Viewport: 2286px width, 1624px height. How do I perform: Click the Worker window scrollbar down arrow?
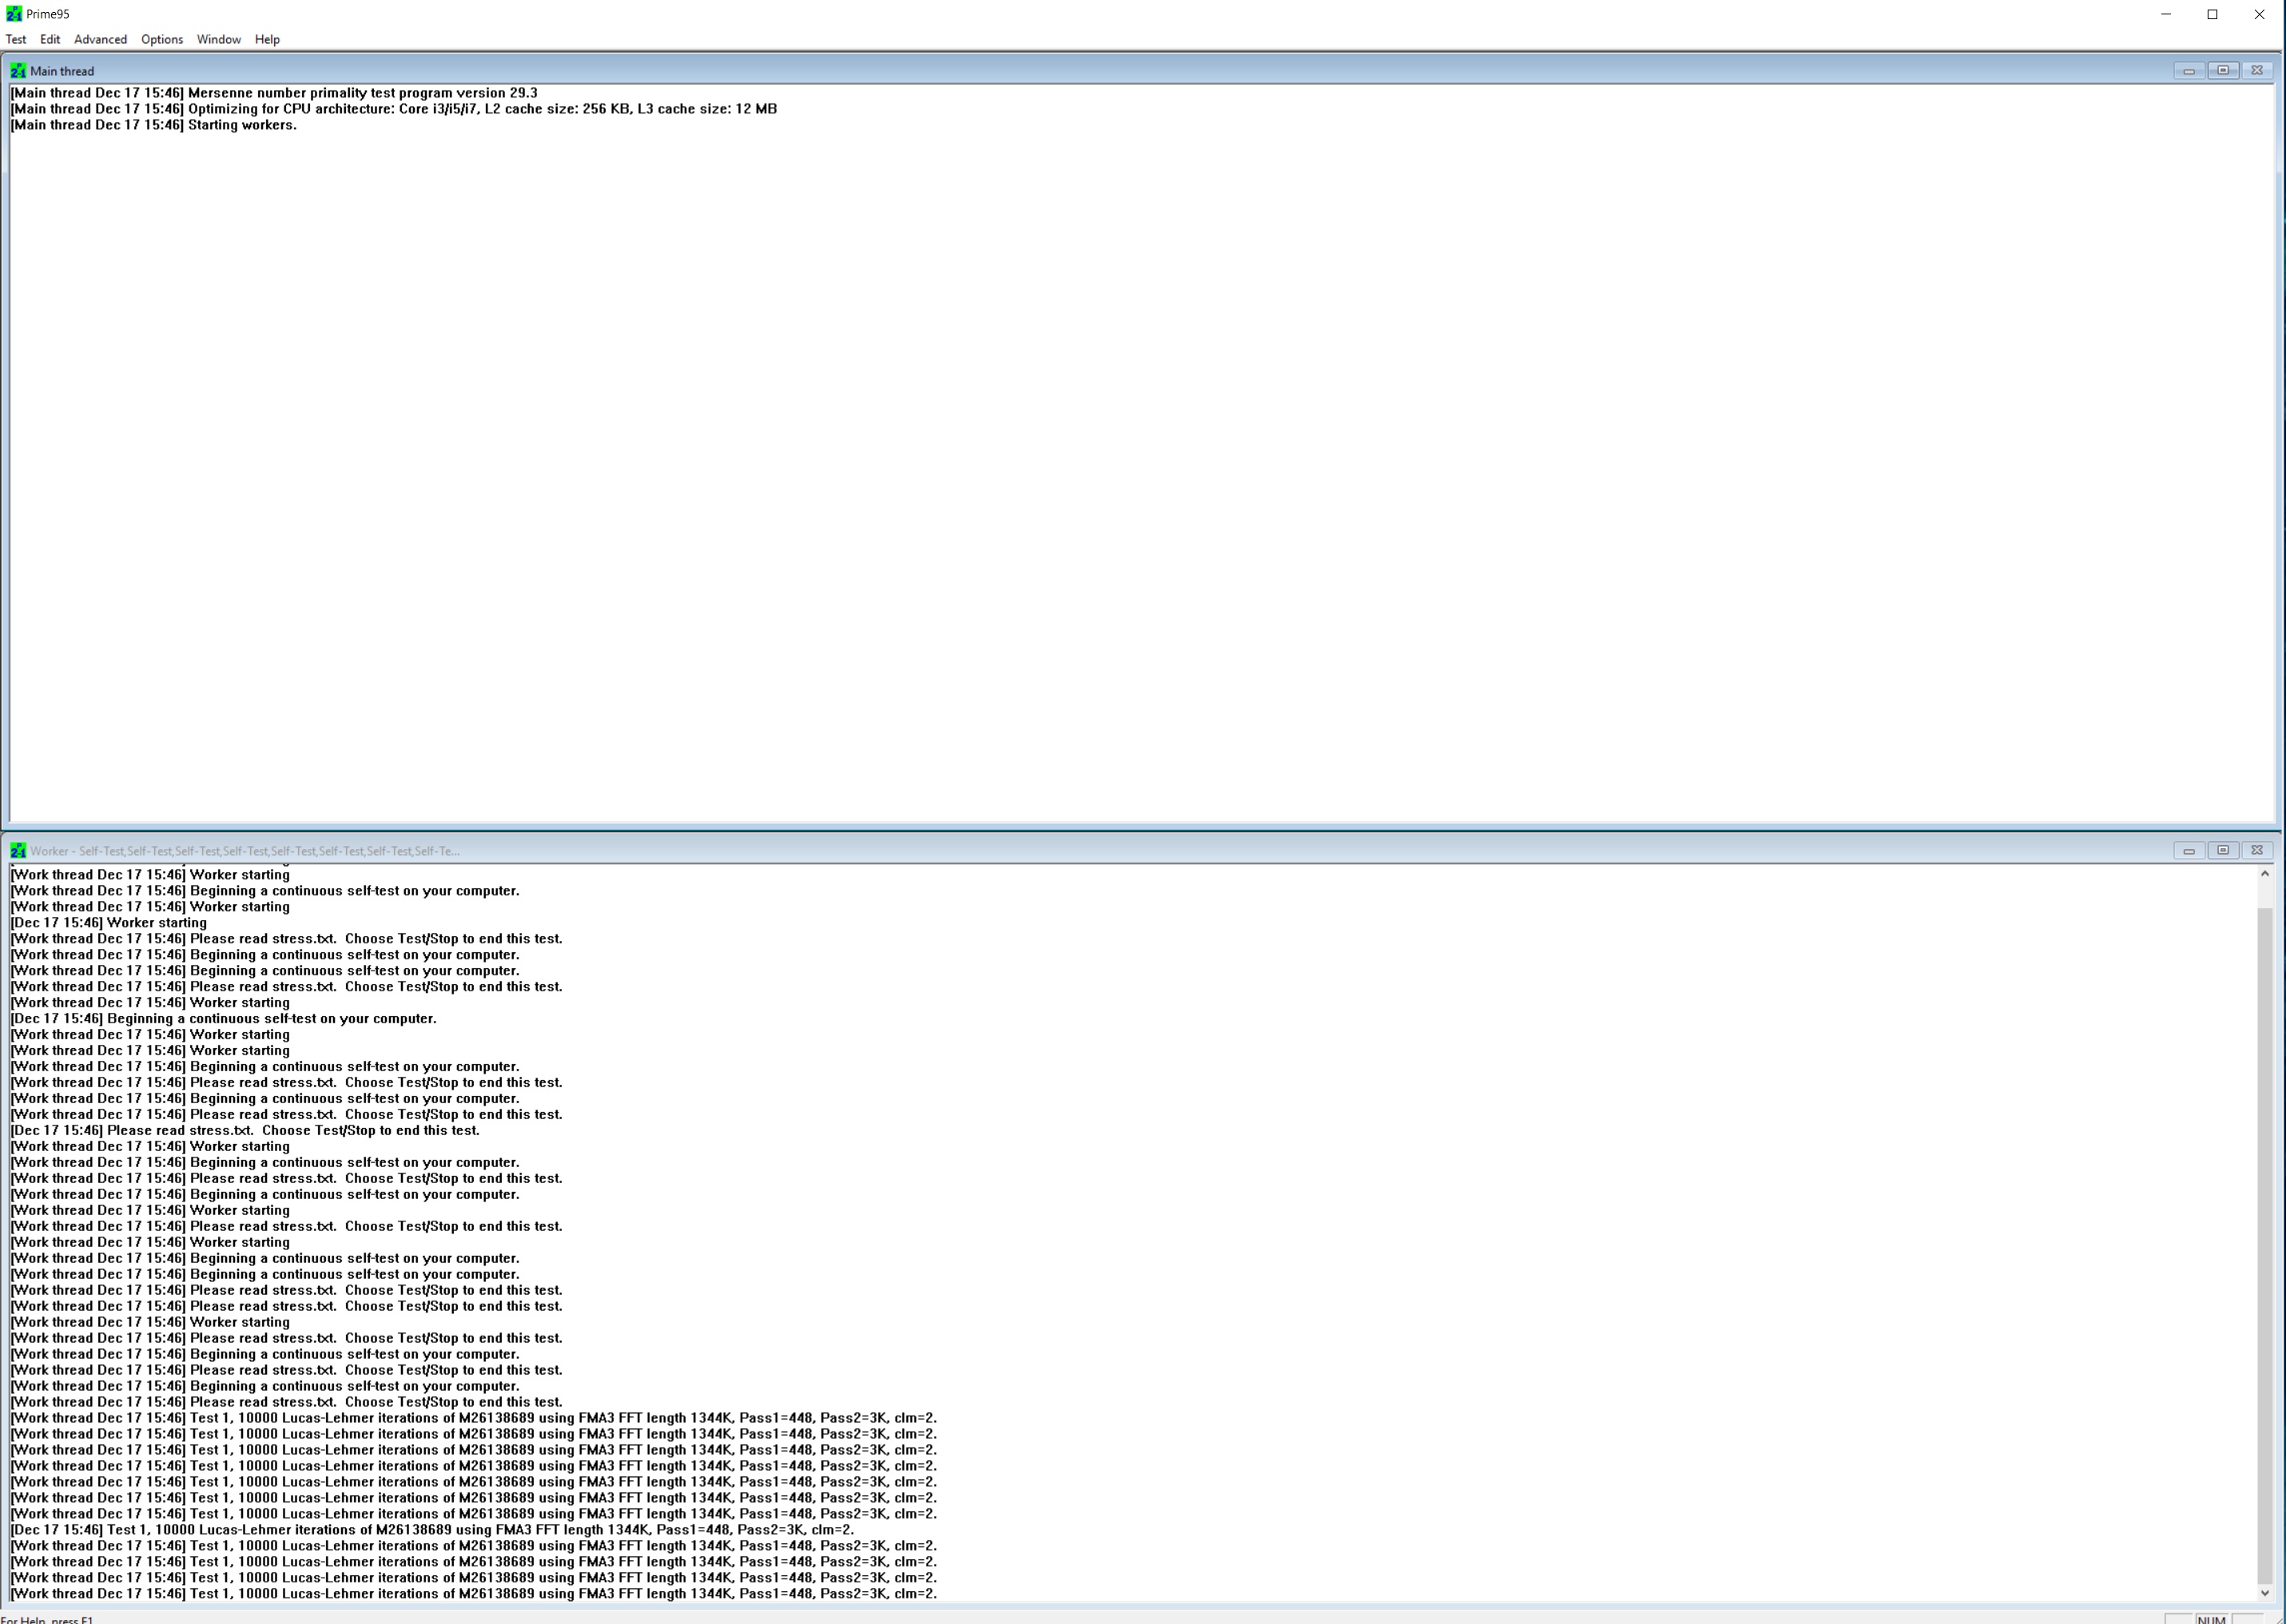2265,1593
